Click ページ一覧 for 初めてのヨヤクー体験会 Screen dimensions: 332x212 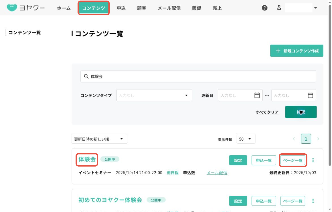click(x=293, y=201)
